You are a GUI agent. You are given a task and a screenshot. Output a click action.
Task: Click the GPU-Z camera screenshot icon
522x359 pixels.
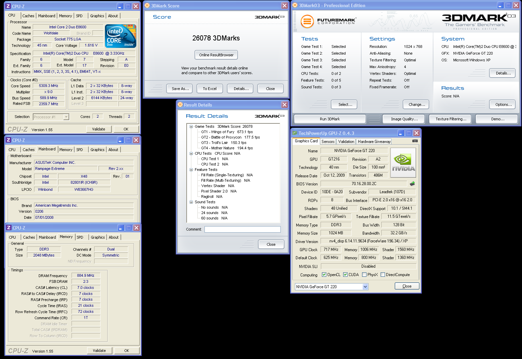[x=415, y=141]
